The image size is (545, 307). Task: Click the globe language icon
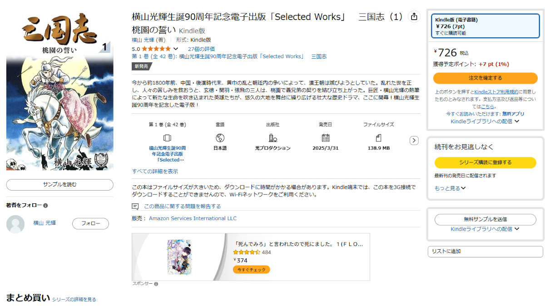click(x=220, y=138)
